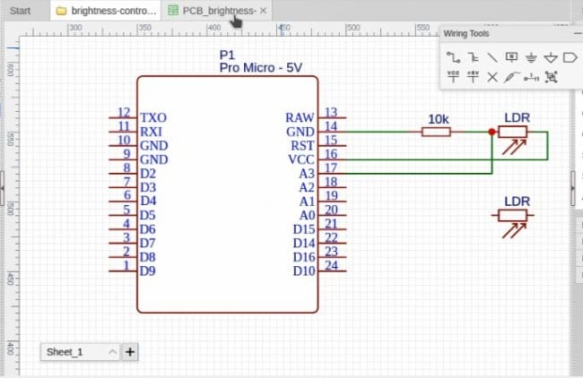Add a new schematic sheet
Image resolution: width=583 pixels, height=378 pixels.
130,352
